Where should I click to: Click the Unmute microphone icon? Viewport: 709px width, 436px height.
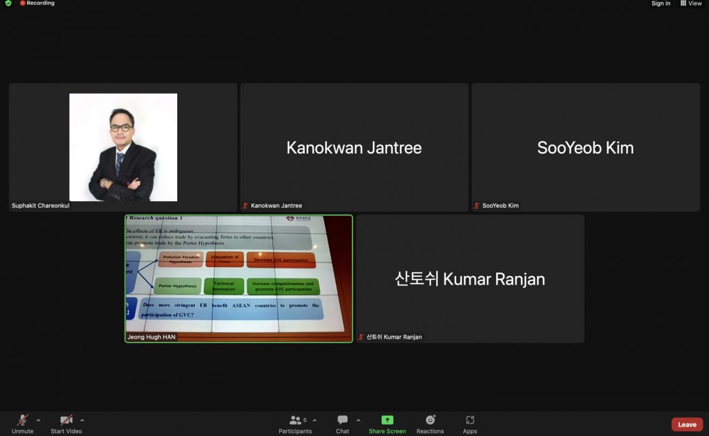pos(22,420)
